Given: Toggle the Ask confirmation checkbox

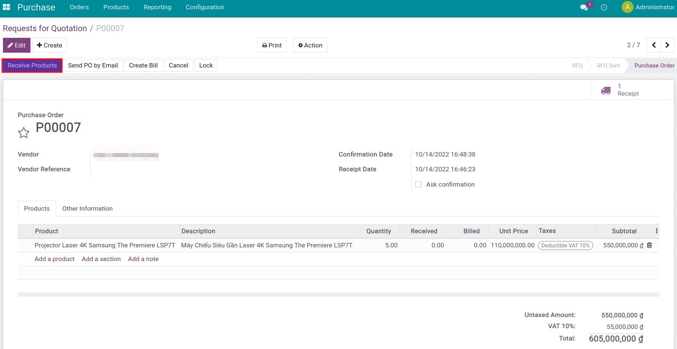Looking at the screenshot, I should coord(418,184).
